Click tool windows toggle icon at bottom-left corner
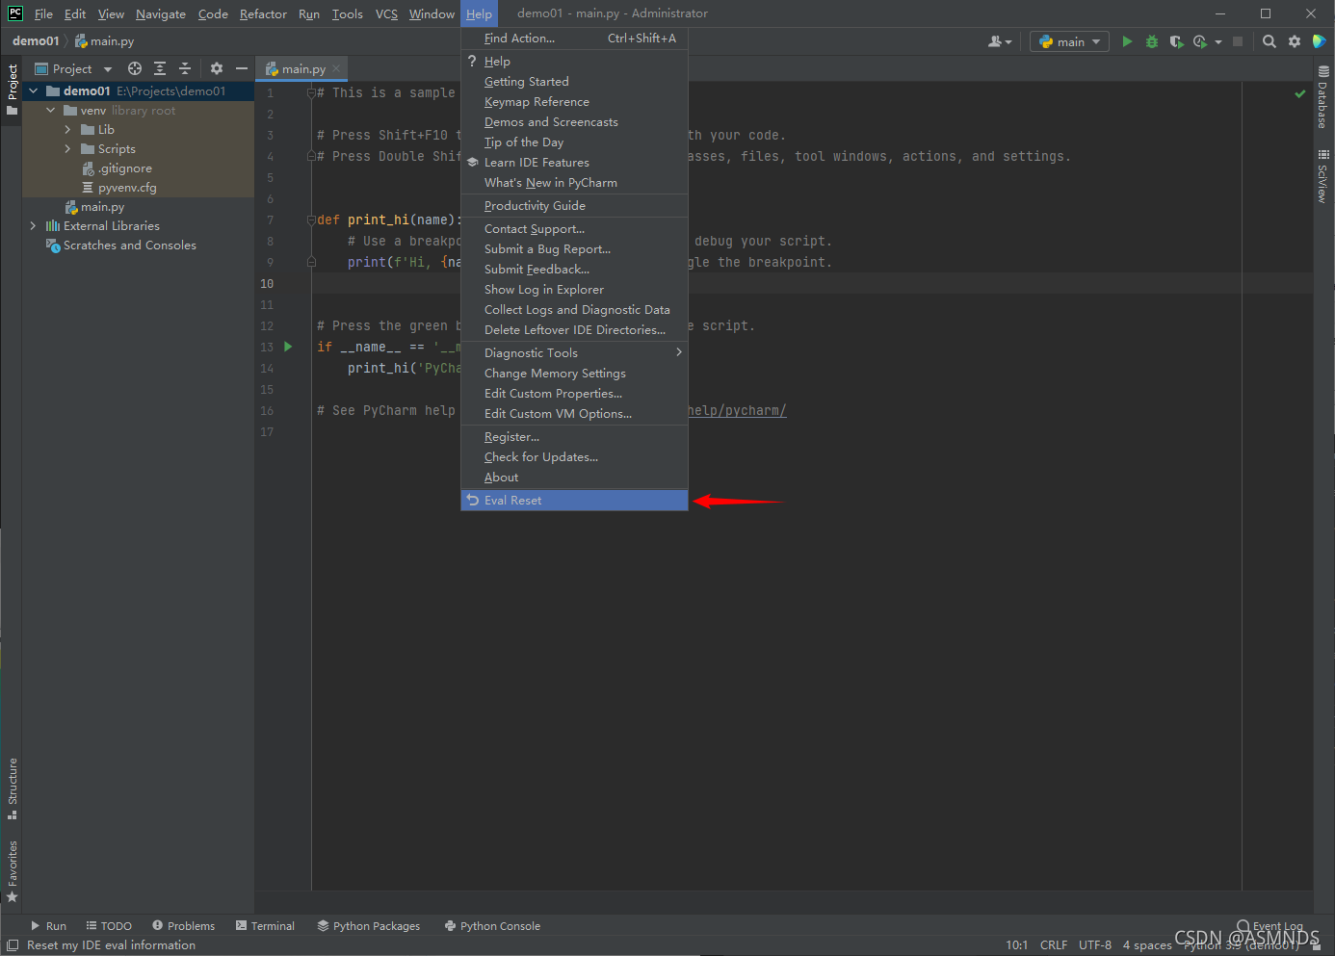The image size is (1335, 956). (13, 945)
